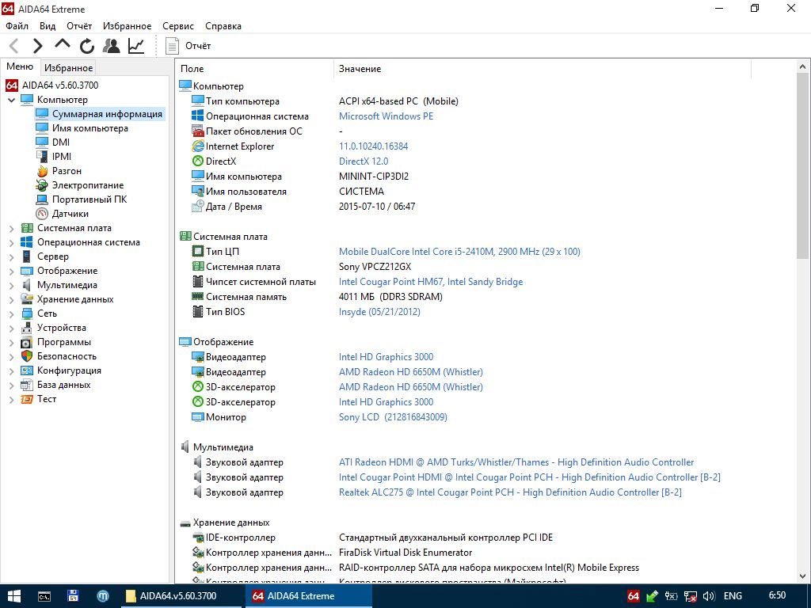Open the Intel Core i5-2410M CPU link
This screenshot has width=811, height=608.
tap(459, 252)
